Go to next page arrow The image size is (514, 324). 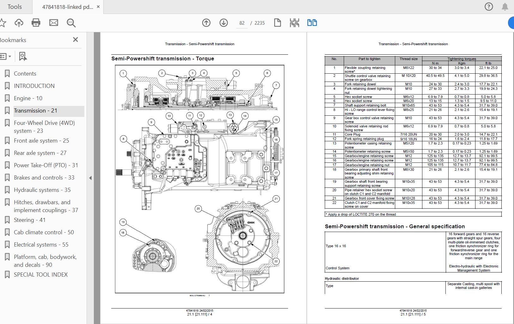(x=224, y=23)
